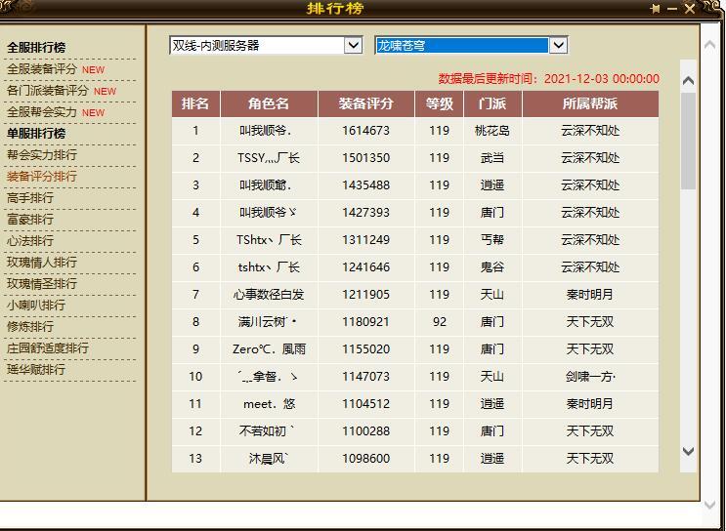Click the 角色名 column header
This screenshot has height=531, width=726.
269,103
